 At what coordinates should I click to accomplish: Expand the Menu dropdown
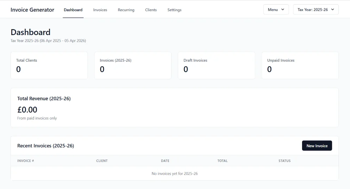click(x=276, y=9)
